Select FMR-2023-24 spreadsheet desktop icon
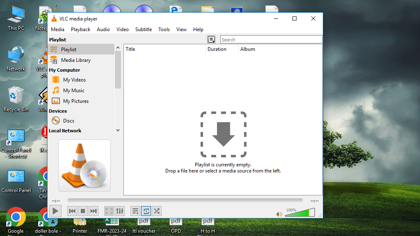This screenshot has height=236, width=420. point(112,226)
